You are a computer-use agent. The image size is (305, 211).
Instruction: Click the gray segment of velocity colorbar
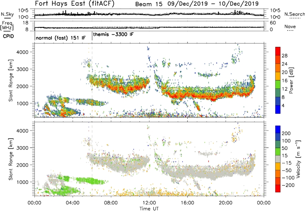point(278,159)
